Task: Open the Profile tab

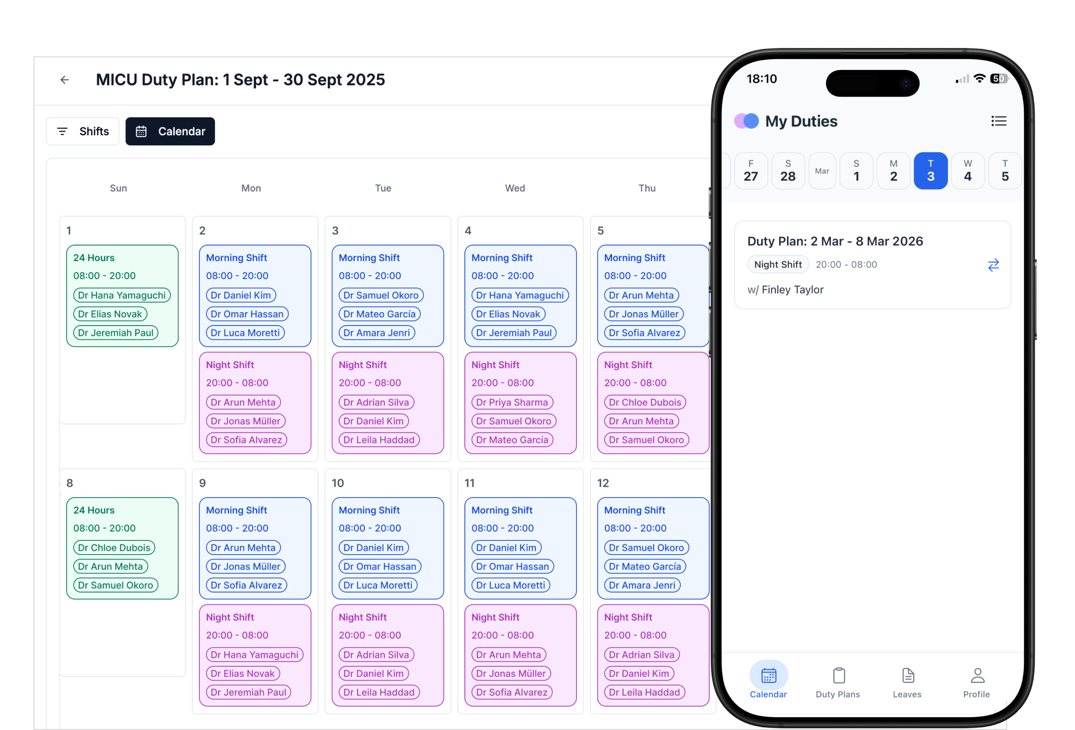Action: pyautogui.click(x=977, y=681)
